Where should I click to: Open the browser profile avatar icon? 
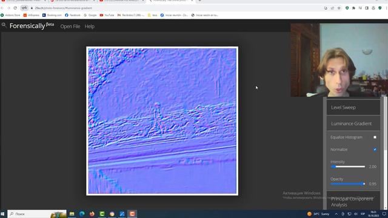coord(373,8)
